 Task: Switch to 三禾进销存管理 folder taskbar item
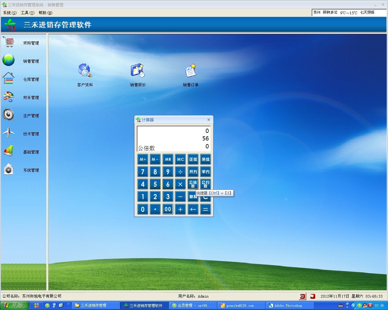pyautogui.click(x=96, y=305)
